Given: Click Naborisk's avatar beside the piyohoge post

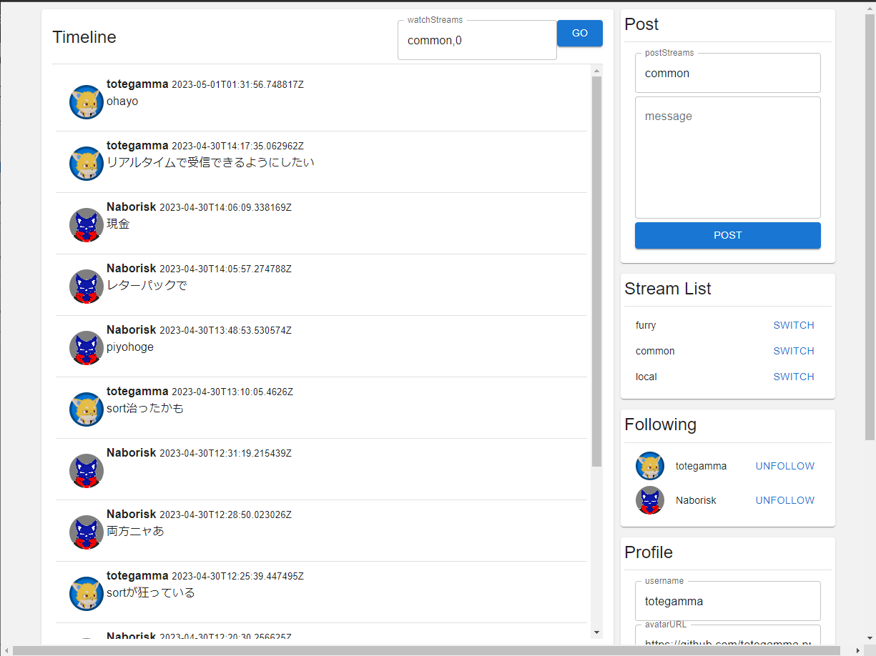Looking at the screenshot, I should 87,348.
